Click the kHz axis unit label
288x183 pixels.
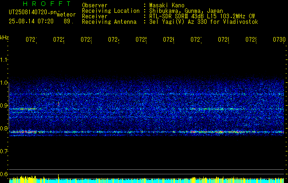click(5, 38)
